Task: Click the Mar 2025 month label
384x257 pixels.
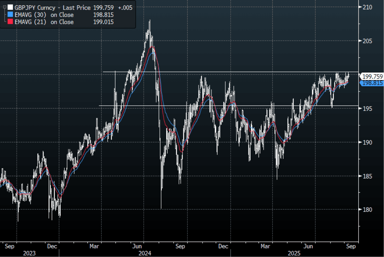Action: click(266, 246)
